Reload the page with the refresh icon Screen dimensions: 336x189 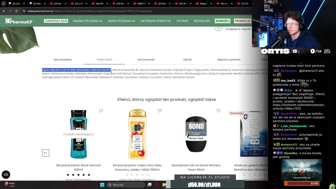click(x=16, y=11)
